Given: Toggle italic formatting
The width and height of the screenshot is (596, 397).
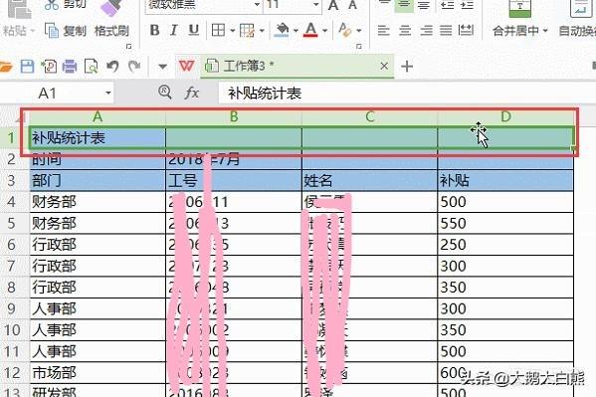Looking at the screenshot, I should tap(174, 30).
